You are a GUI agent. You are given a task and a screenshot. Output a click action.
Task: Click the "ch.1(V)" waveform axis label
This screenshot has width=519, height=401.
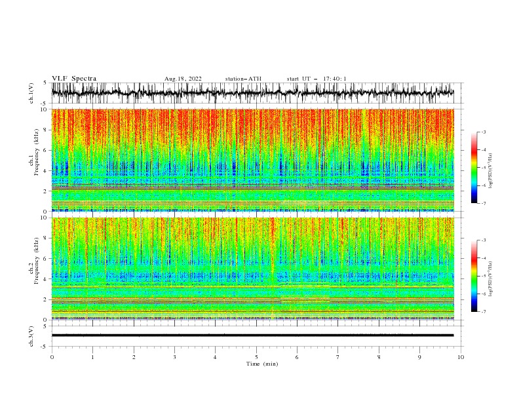click(x=31, y=93)
